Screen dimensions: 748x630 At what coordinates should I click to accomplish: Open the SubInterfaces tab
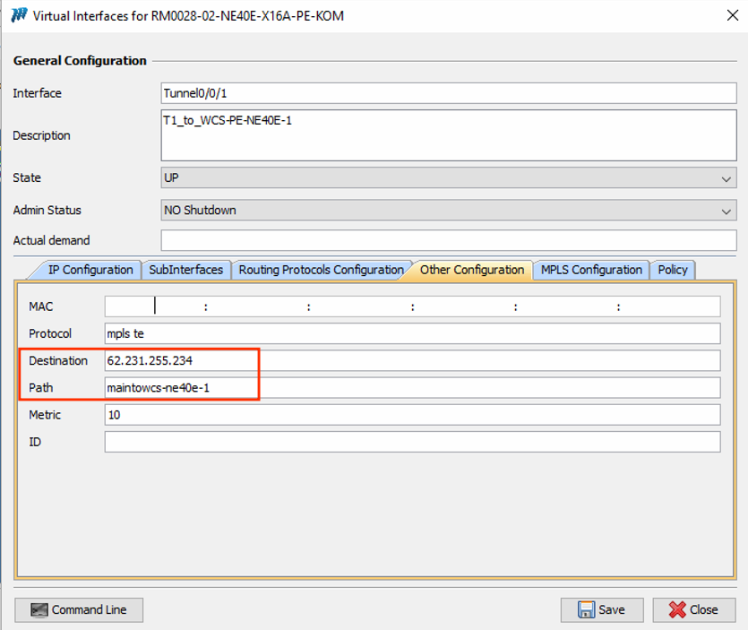click(x=186, y=270)
